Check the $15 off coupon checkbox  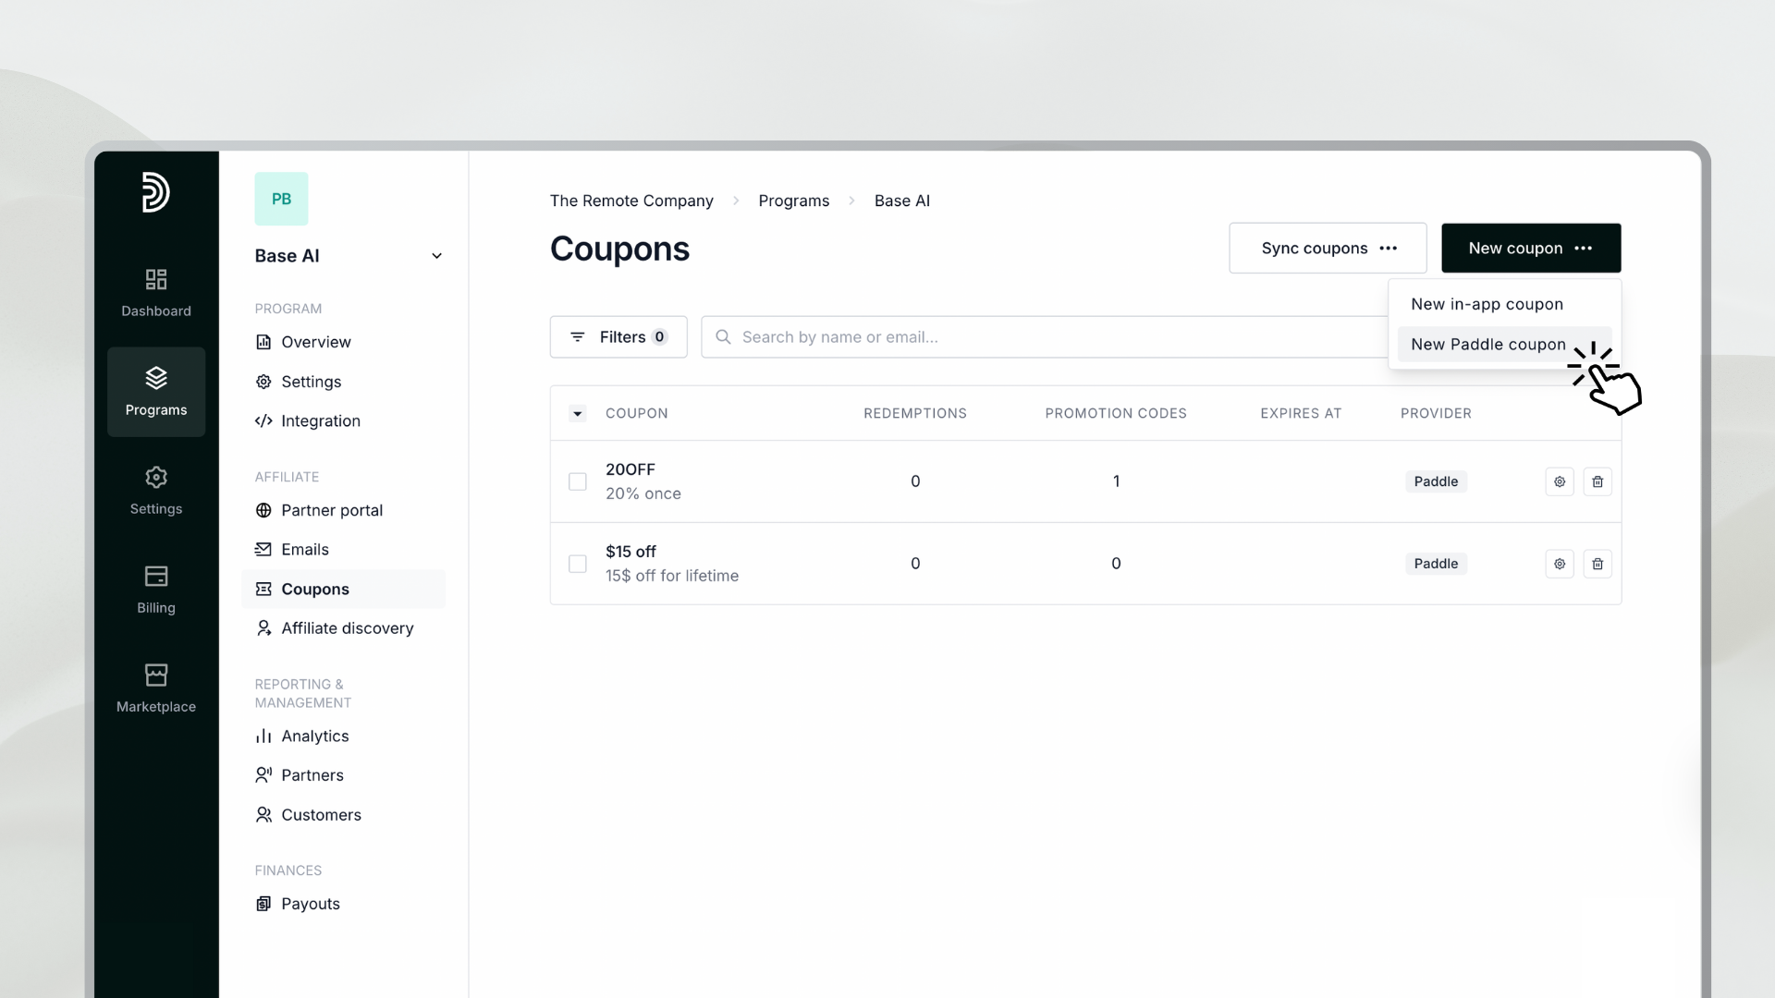coord(577,564)
